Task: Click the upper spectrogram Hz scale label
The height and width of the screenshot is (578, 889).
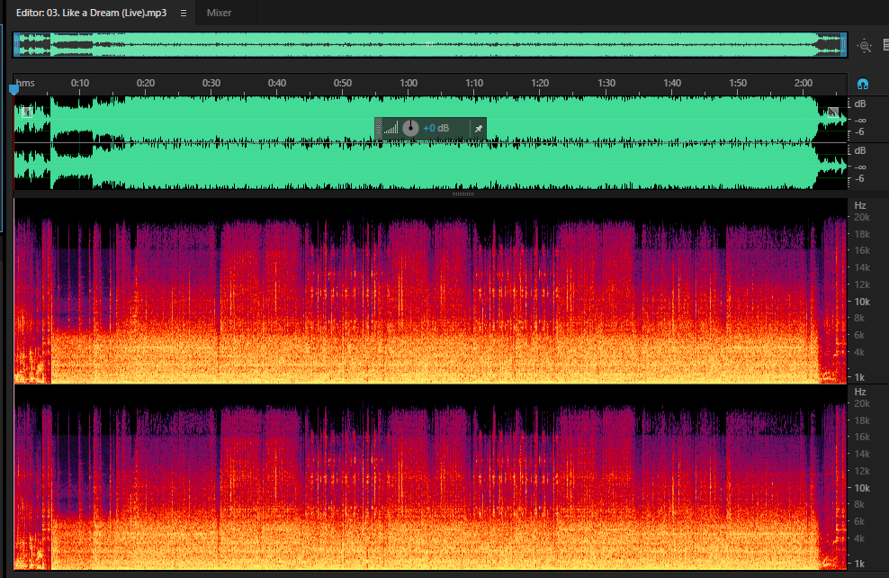Action: (x=860, y=205)
